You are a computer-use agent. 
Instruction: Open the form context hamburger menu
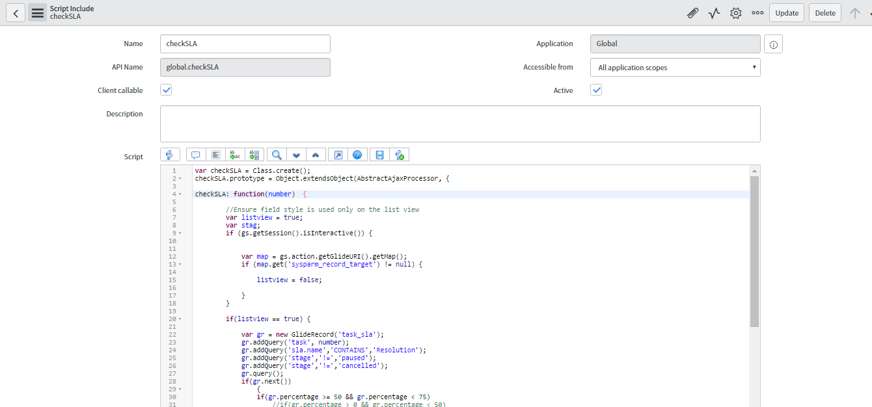click(38, 13)
